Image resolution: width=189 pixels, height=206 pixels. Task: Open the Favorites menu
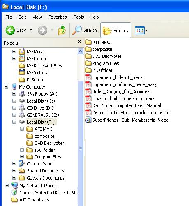[58, 17]
